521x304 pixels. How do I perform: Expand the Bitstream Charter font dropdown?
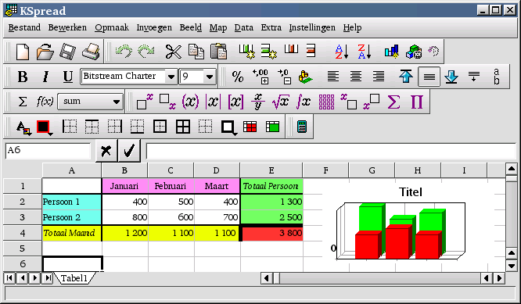(171, 77)
